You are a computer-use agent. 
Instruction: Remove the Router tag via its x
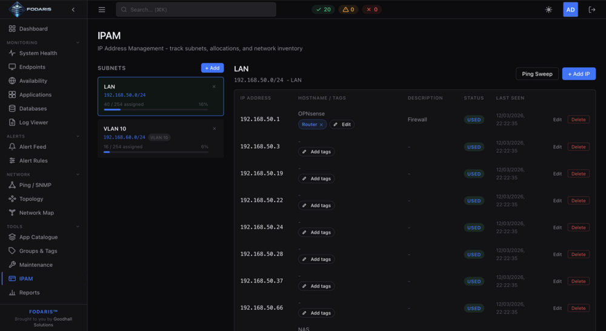pyautogui.click(x=321, y=125)
